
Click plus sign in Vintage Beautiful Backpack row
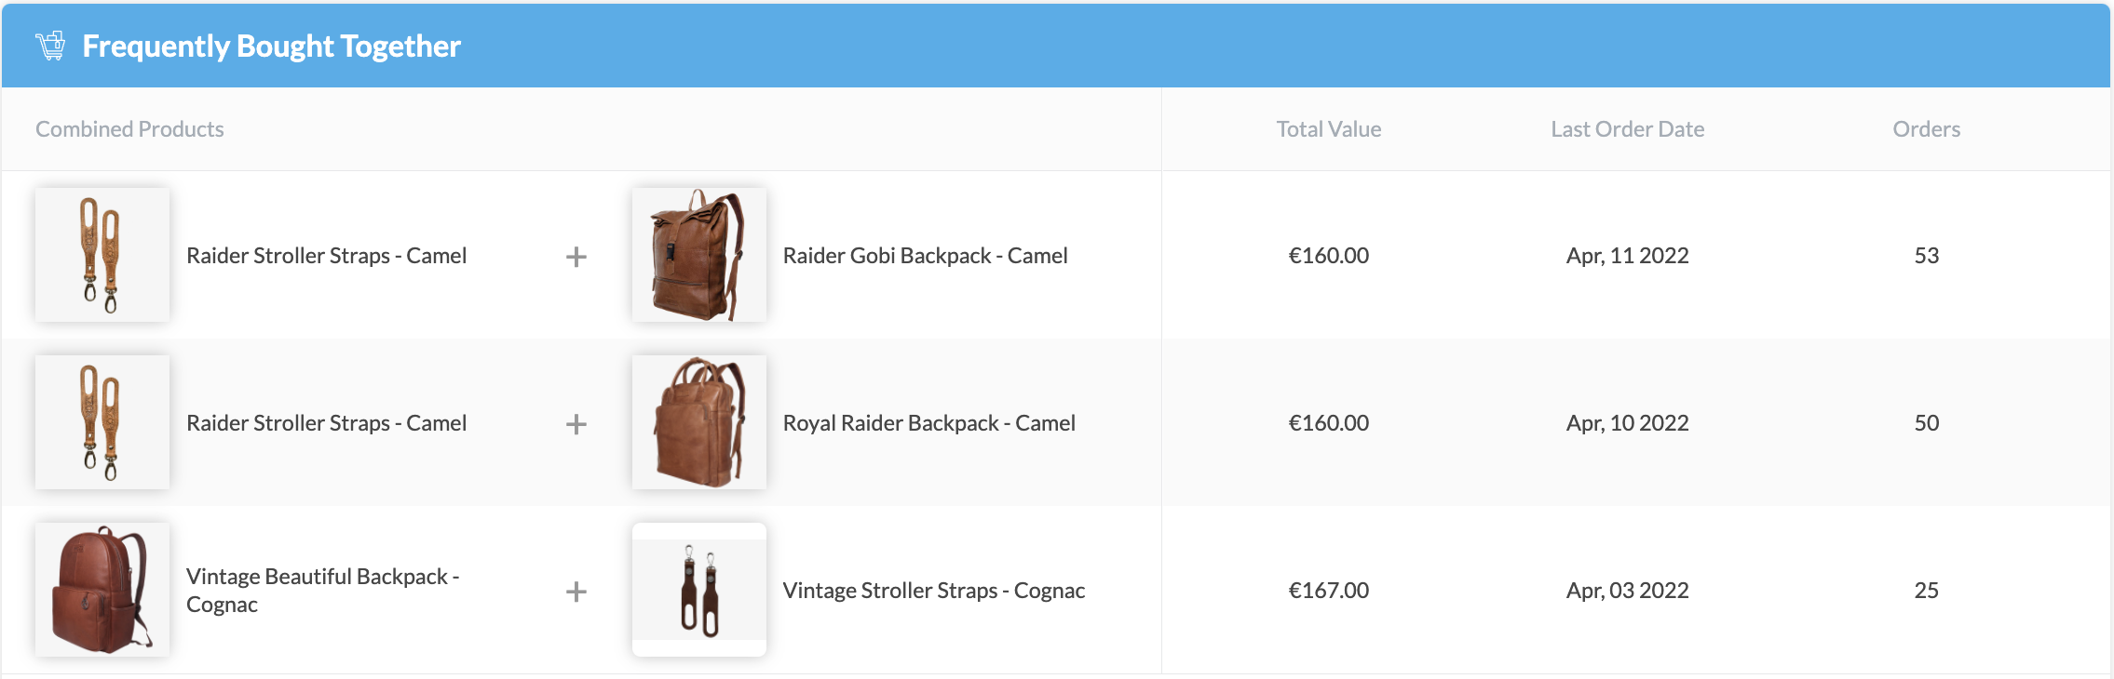point(576,592)
